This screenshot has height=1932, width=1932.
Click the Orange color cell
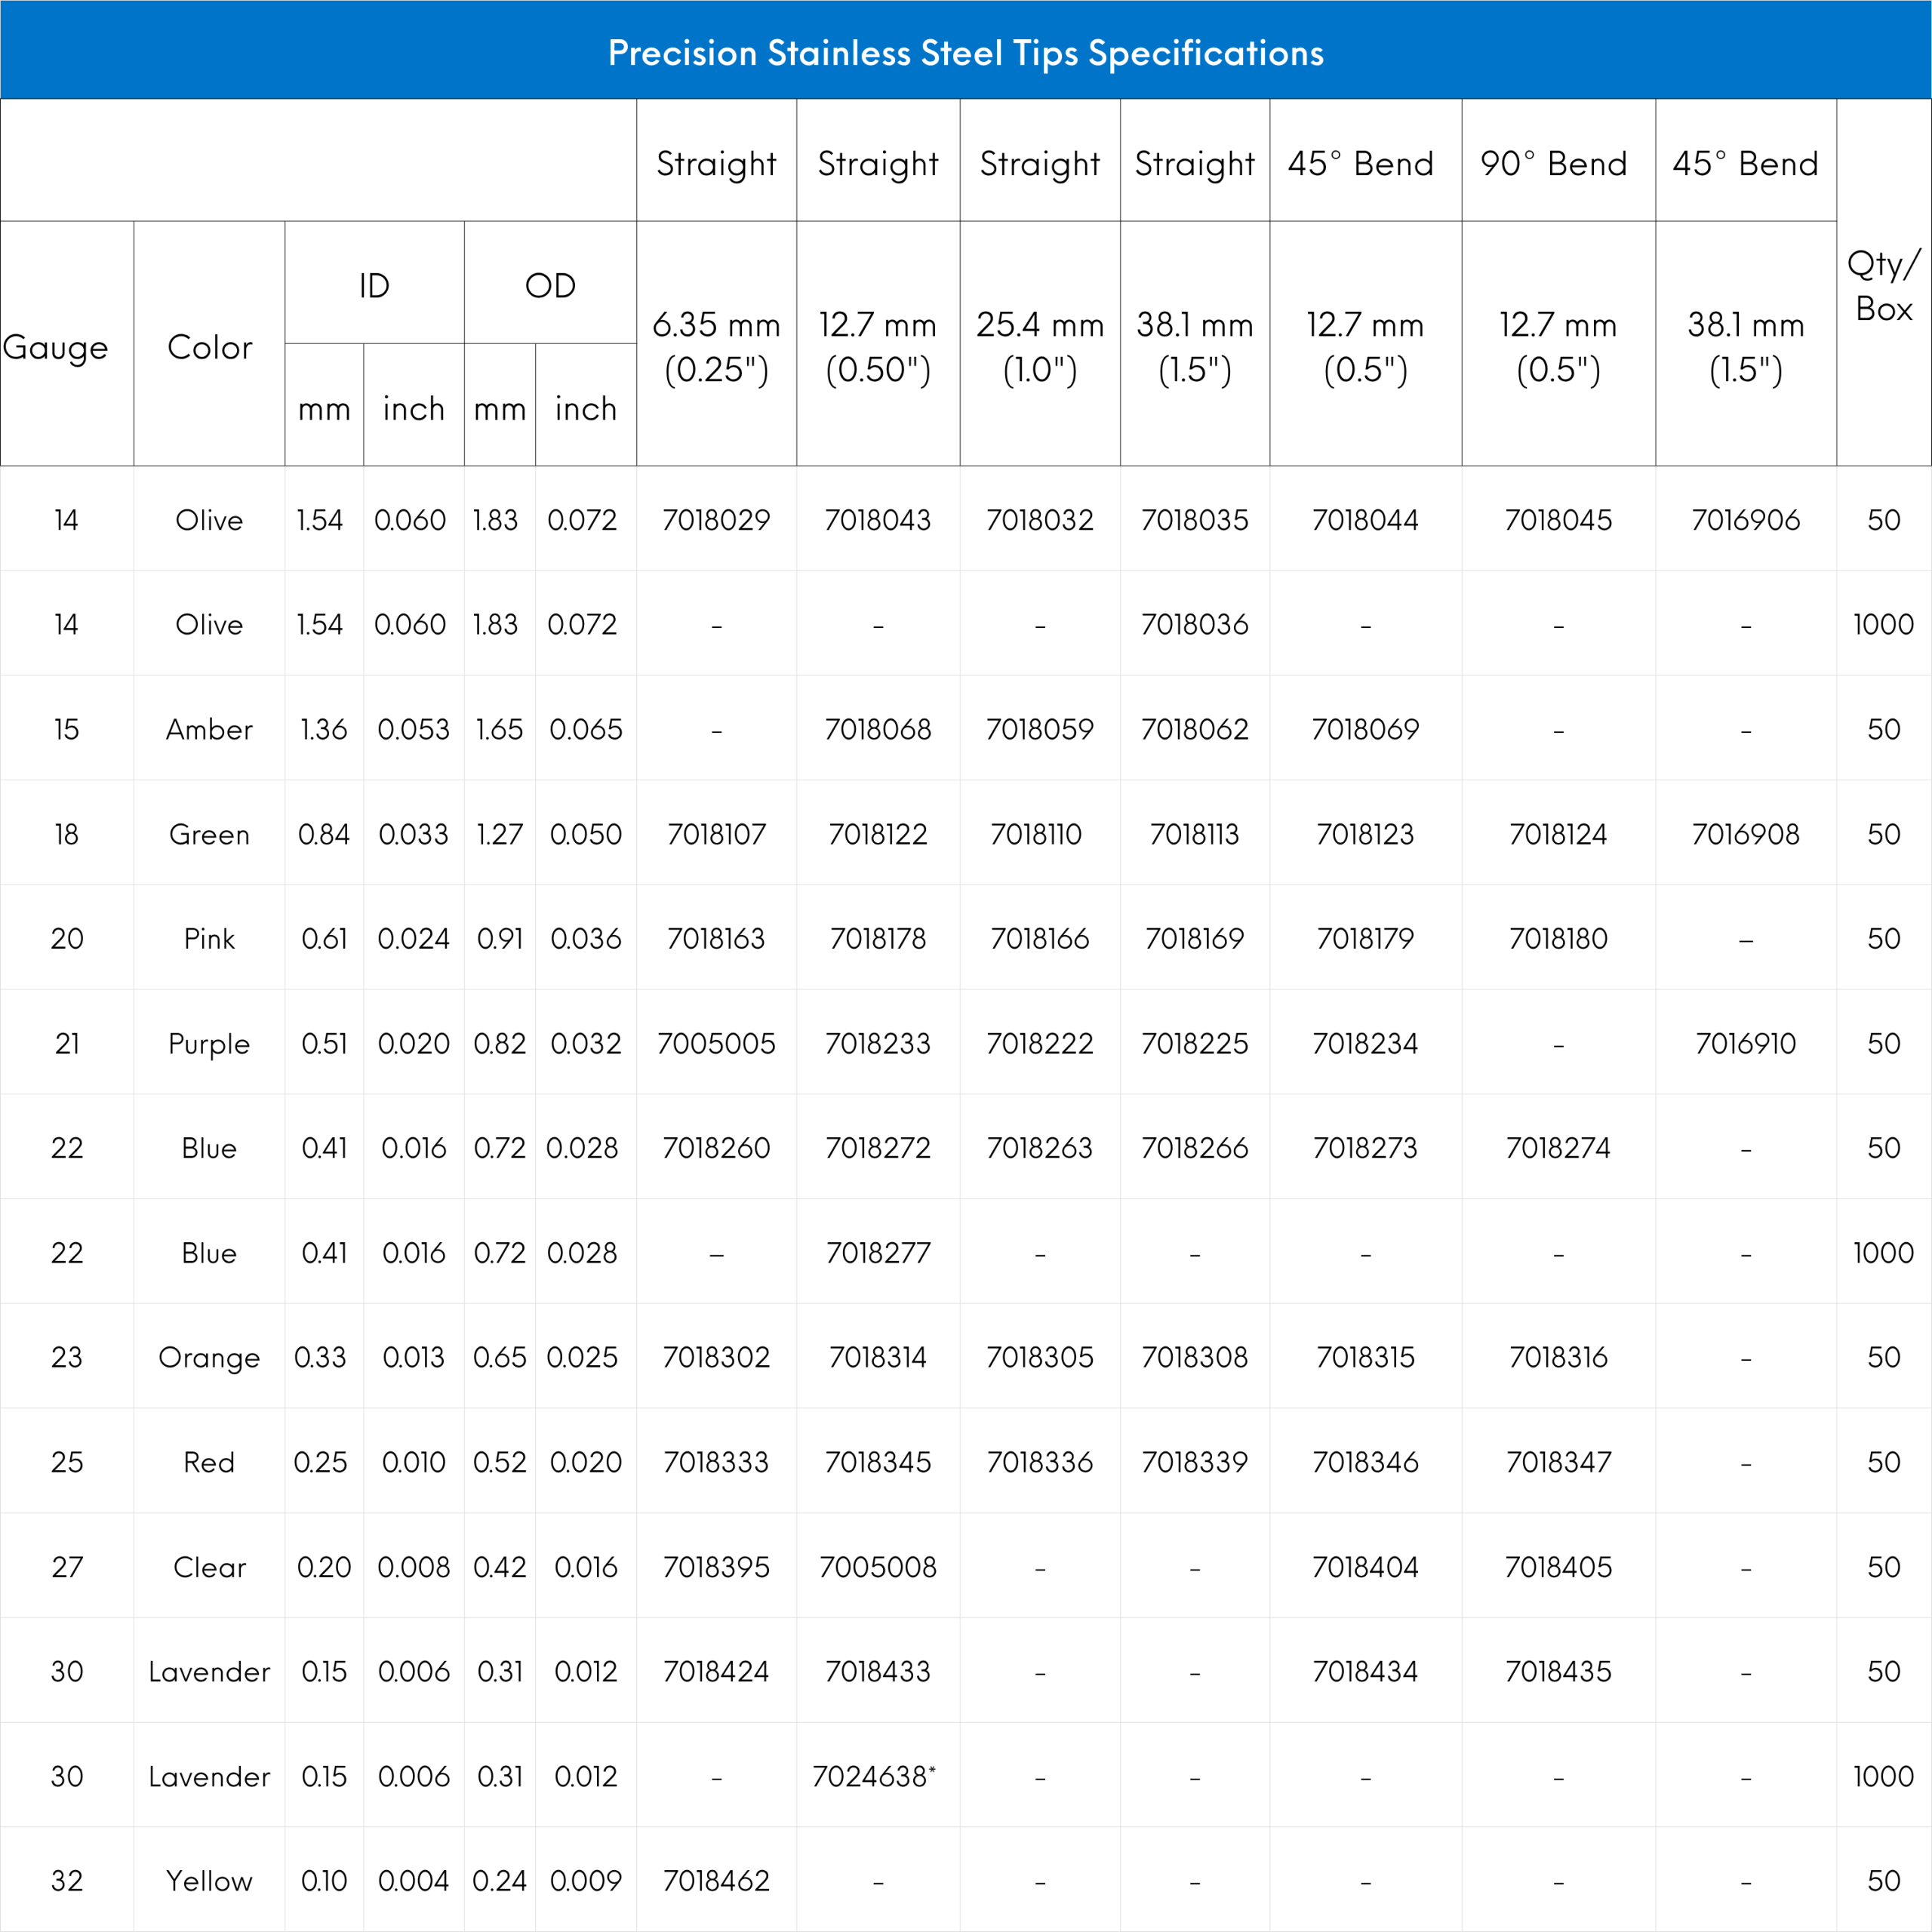(x=209, y=1358)
